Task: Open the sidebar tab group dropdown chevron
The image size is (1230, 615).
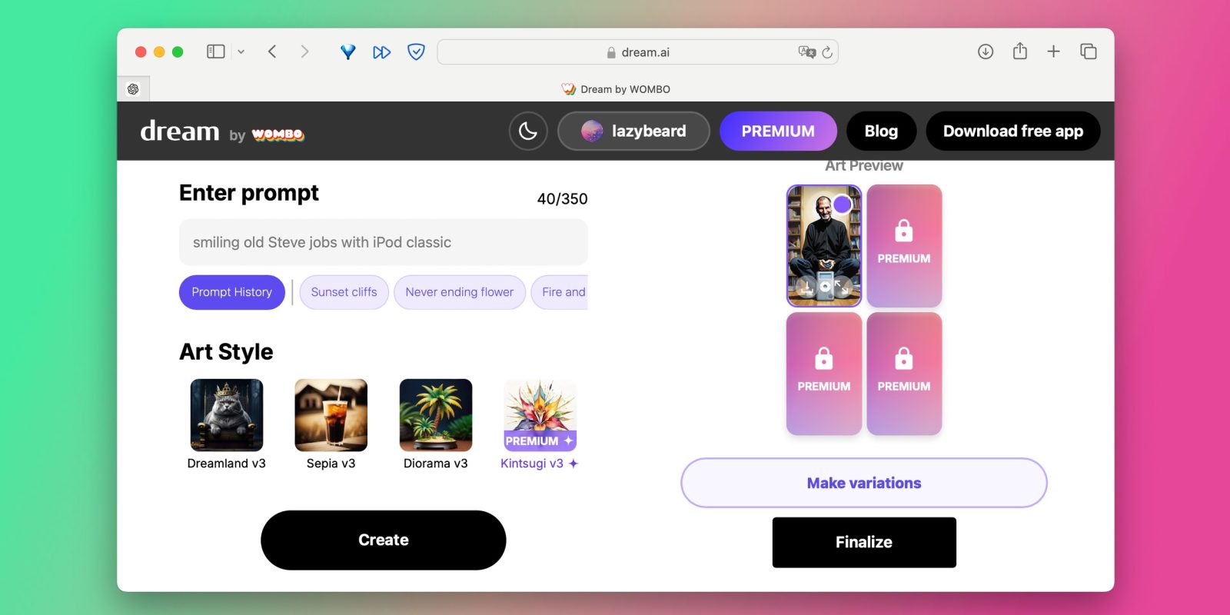Action: [x=241, y=52]
